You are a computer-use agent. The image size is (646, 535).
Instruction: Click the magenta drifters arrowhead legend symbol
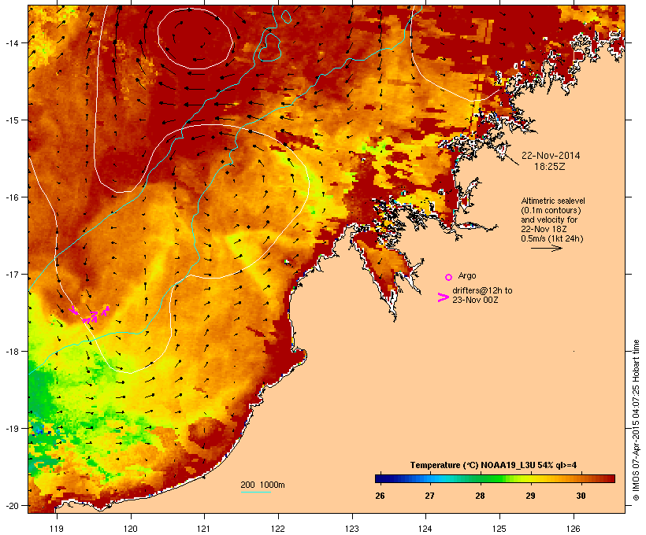pos(443,297)
